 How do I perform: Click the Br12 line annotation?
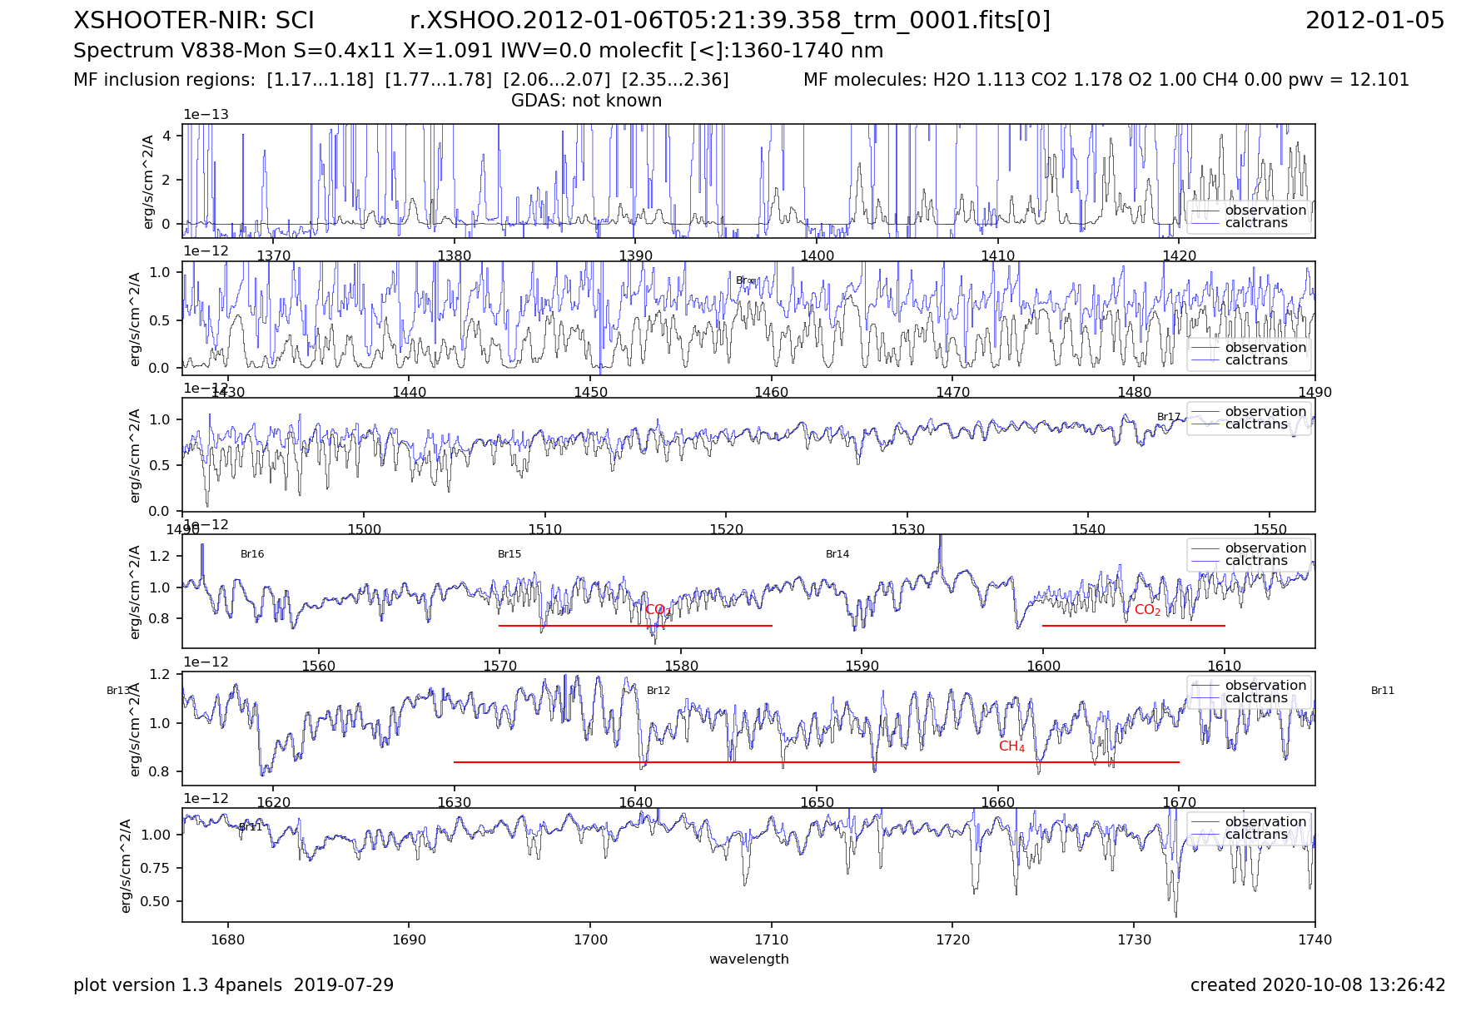658,691
